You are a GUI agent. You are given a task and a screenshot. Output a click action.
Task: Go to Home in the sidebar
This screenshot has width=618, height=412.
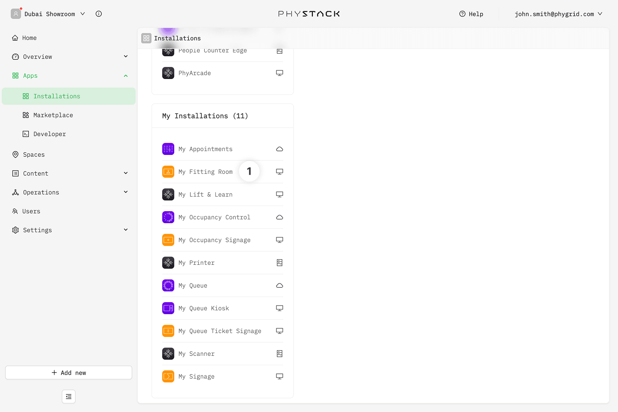[x=69, y=38]
